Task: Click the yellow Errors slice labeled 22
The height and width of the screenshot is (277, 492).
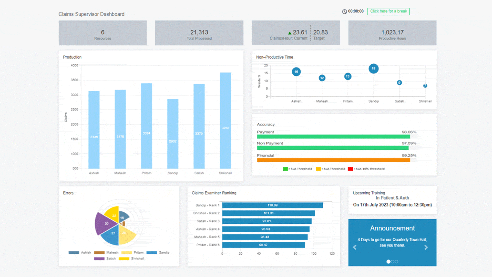Action: (x=113, y=215)
